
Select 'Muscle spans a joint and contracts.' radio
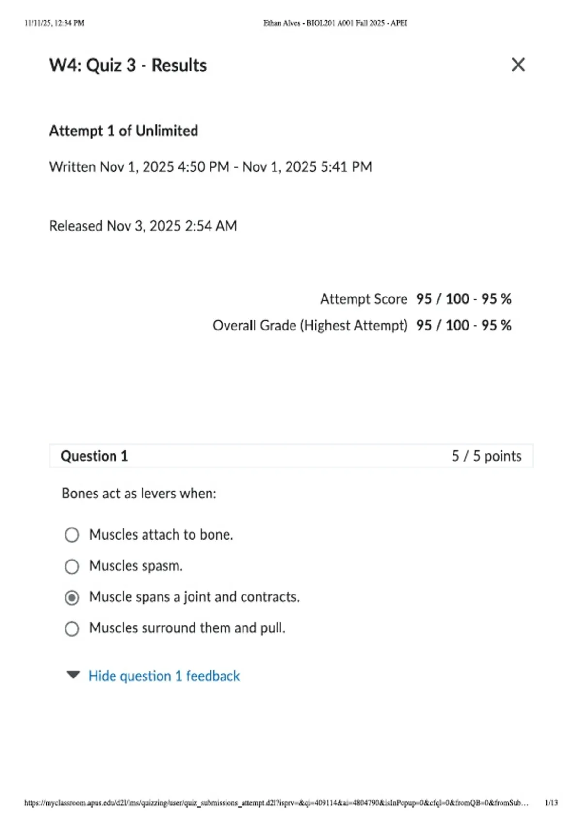[x=72, y=597]
